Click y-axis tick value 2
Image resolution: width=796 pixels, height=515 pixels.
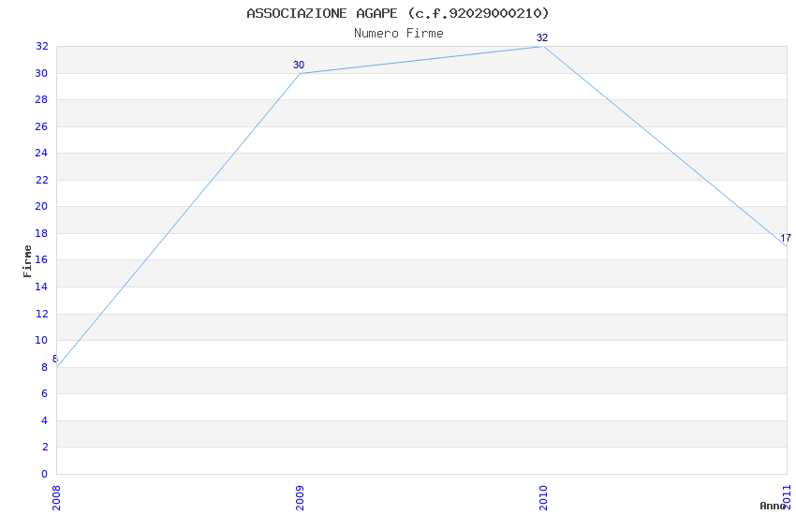45,447
